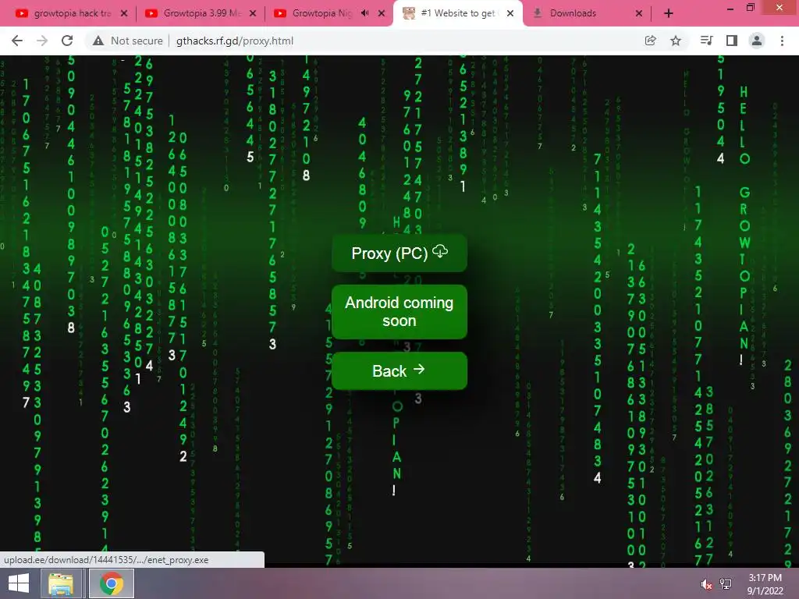Open the network tray icon

pos(726,584)
